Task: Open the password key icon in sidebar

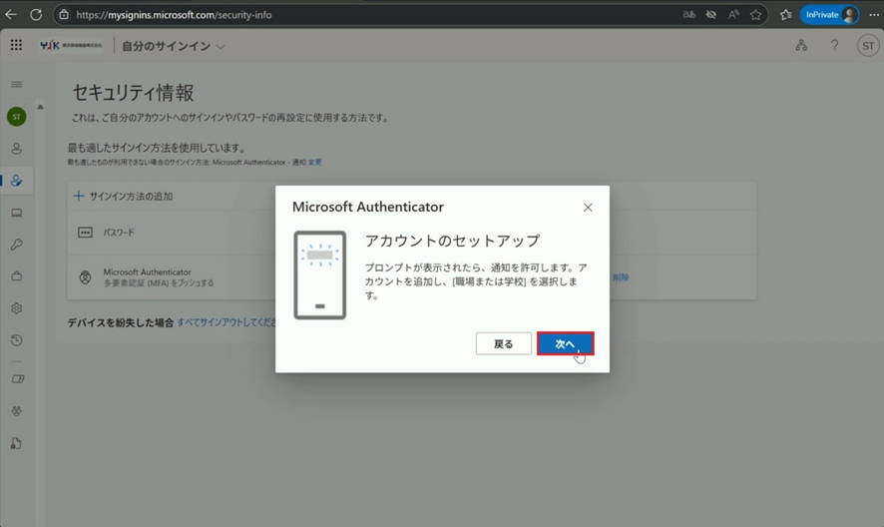Action: pos(16,245)
